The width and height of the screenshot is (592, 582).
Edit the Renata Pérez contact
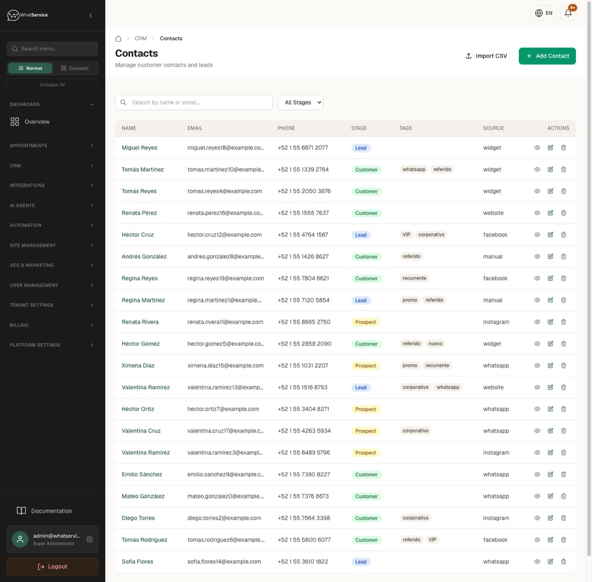(550, 213)
